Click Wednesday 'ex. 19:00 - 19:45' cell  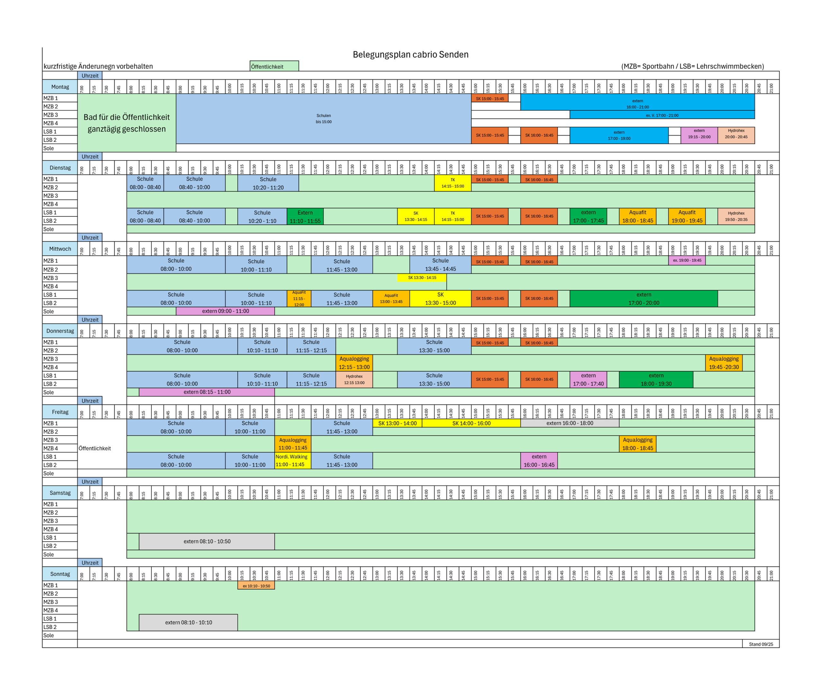[687, 260]
